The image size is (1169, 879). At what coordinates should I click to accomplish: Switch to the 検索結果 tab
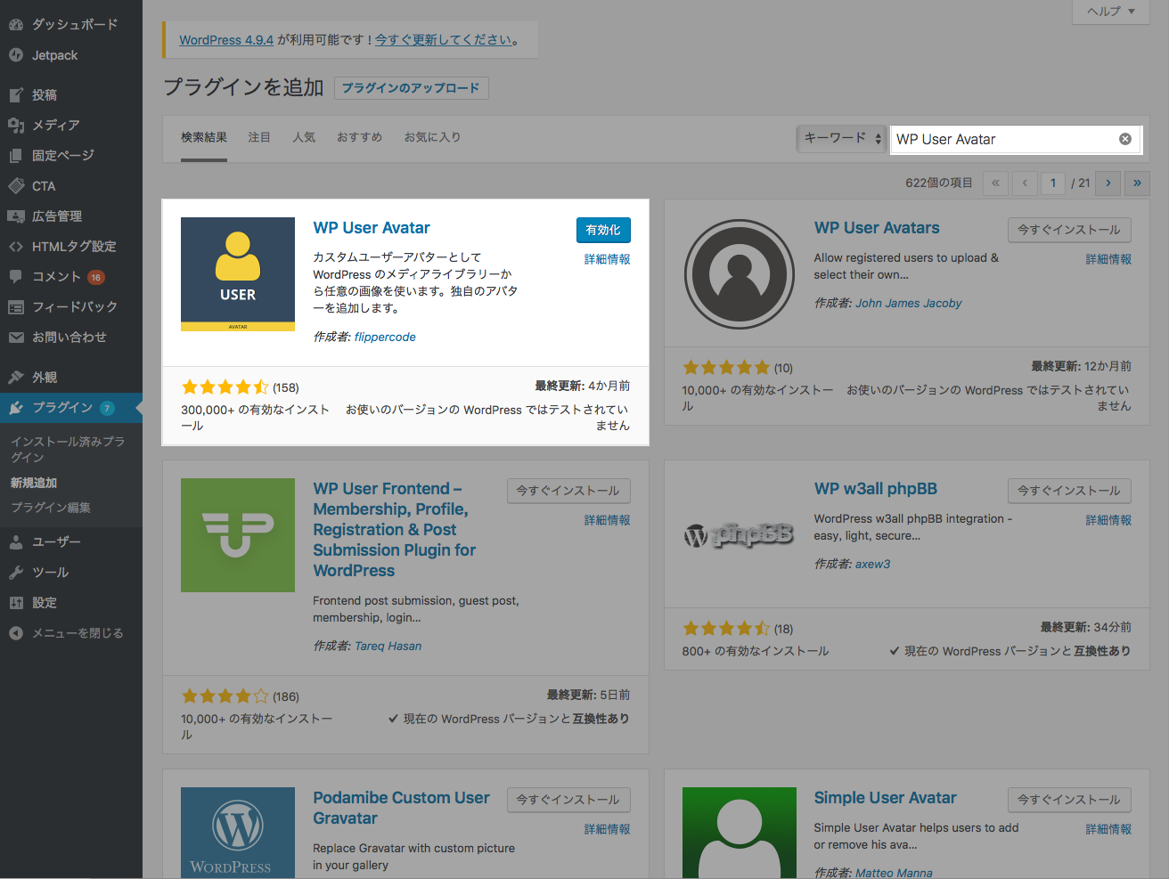(x=204, y=137)
